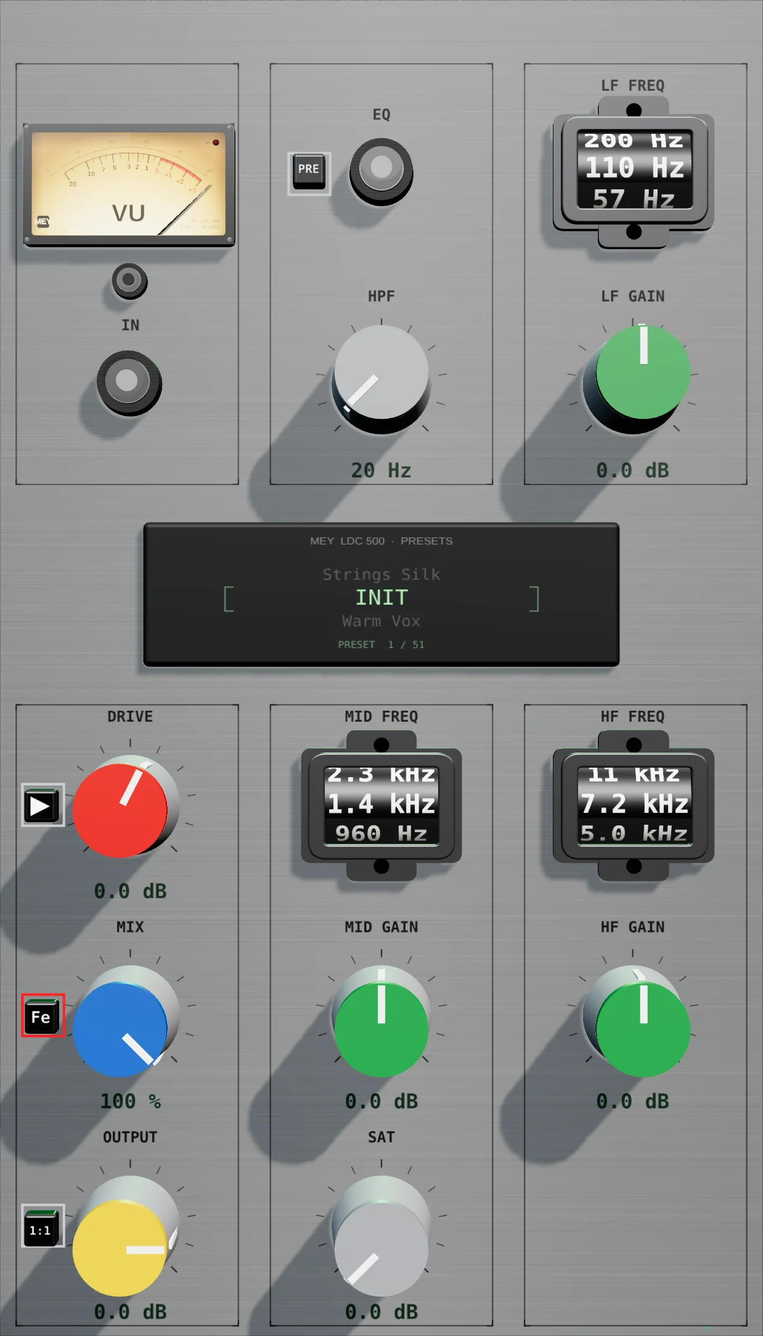Click the small button below the VU meter
Screen dimensions: 763x1336
click(129, 281)
